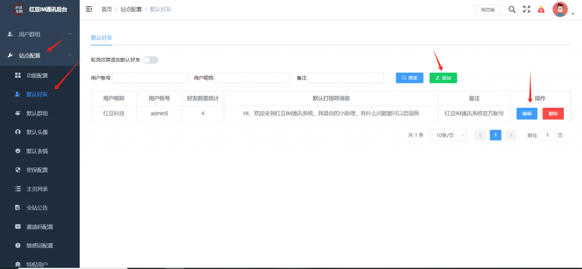582x269 pixels.
Task: Click the blue 编辑 button for 红豆科技
Action: point(526,114)
